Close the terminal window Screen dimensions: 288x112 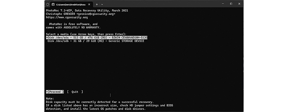[x=239, y=4]
